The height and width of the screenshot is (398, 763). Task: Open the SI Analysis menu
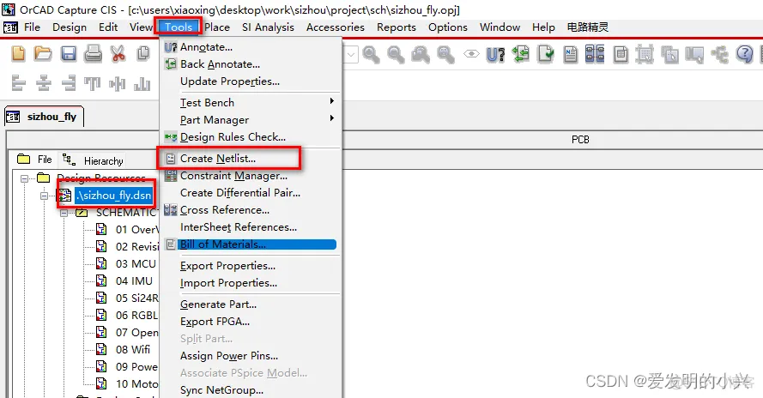268,27
